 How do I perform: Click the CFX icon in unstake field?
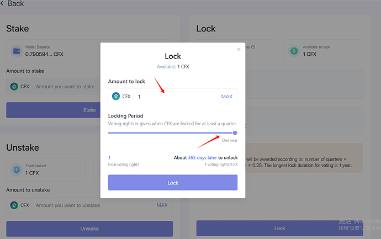tap(15, 205)
